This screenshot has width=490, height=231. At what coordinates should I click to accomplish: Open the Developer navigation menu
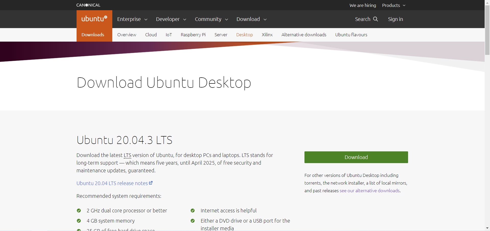click(x=168, y=19)
